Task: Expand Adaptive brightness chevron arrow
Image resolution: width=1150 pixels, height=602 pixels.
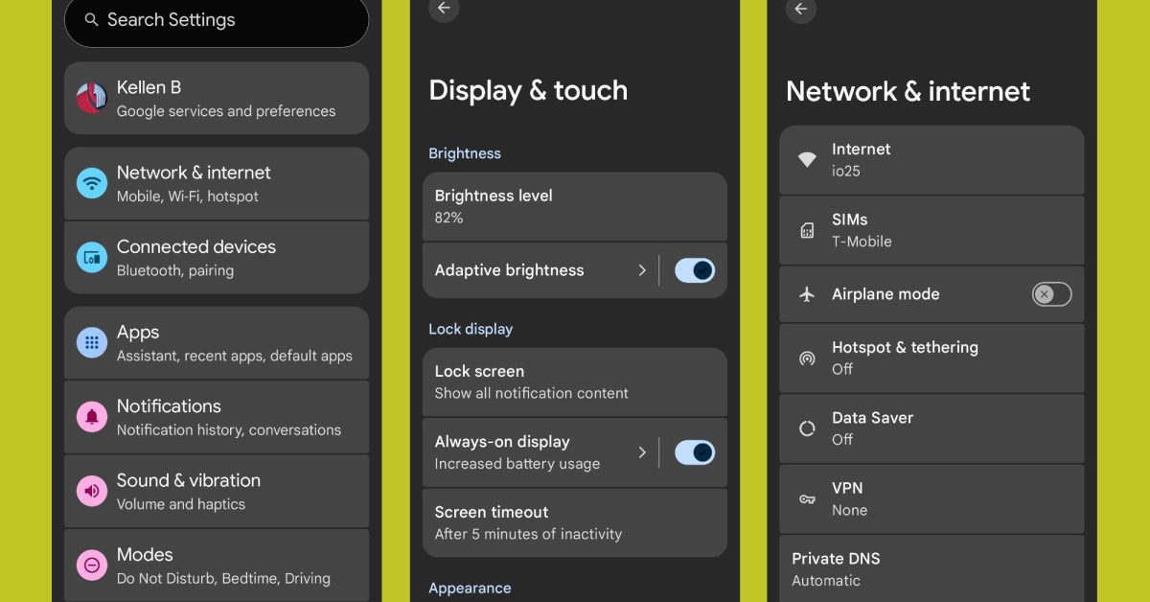Action: [x=642, y=270]
